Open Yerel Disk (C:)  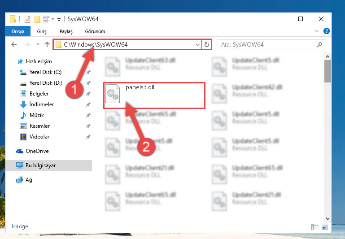click(46, 72)
